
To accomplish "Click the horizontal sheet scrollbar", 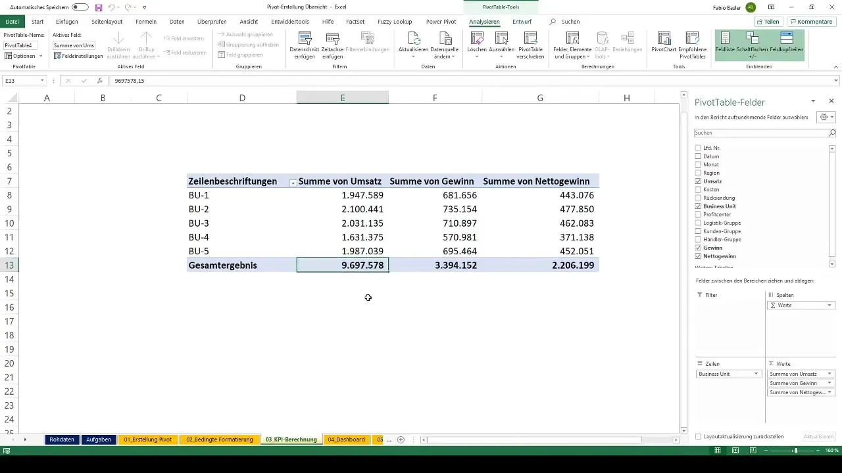I will 535,439.
